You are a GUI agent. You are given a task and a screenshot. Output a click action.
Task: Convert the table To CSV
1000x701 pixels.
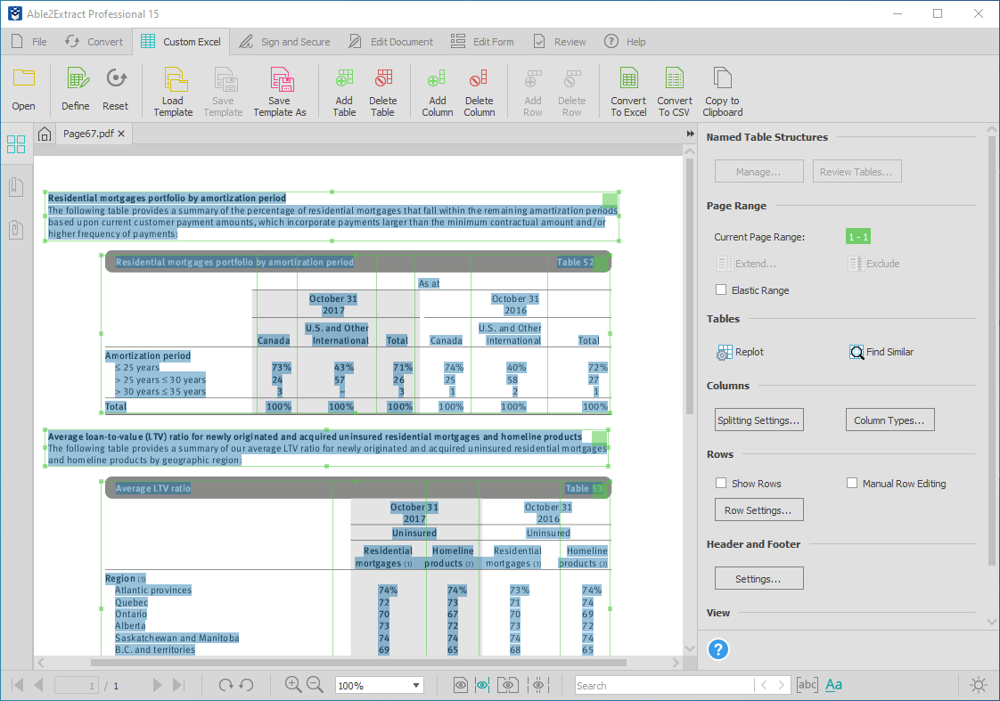[x=675, y=89]
